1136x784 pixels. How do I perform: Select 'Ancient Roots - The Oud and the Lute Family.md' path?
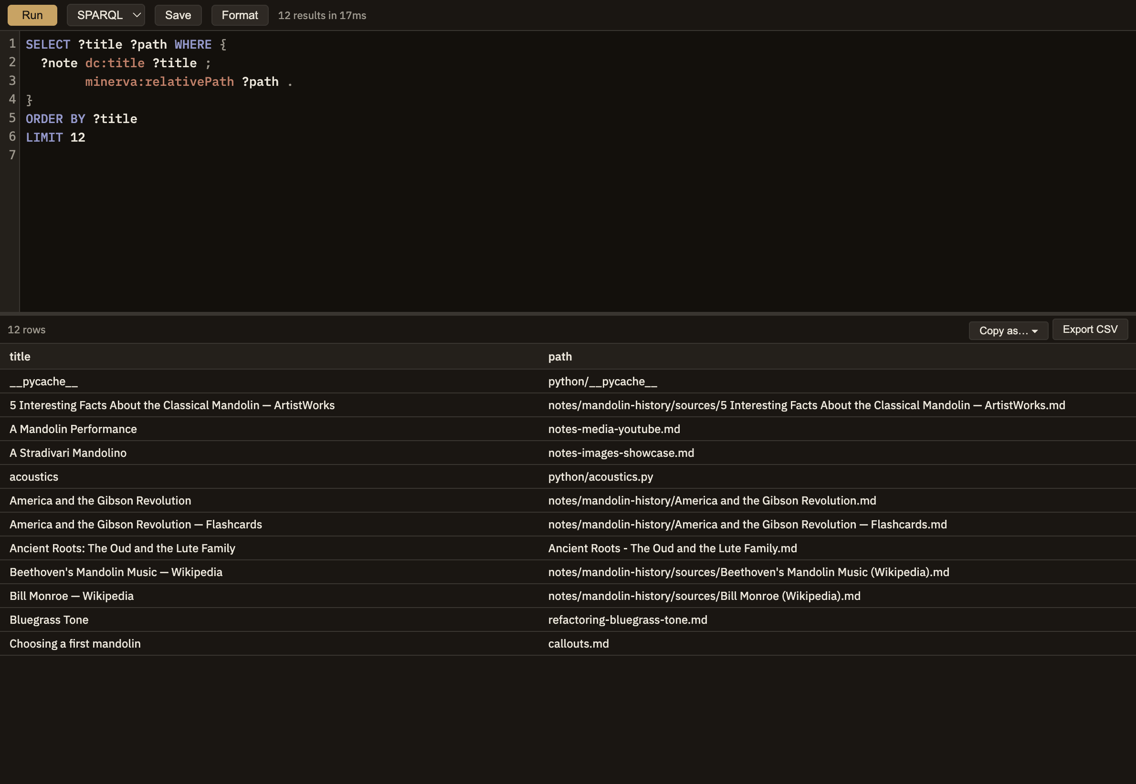point(837,548)
